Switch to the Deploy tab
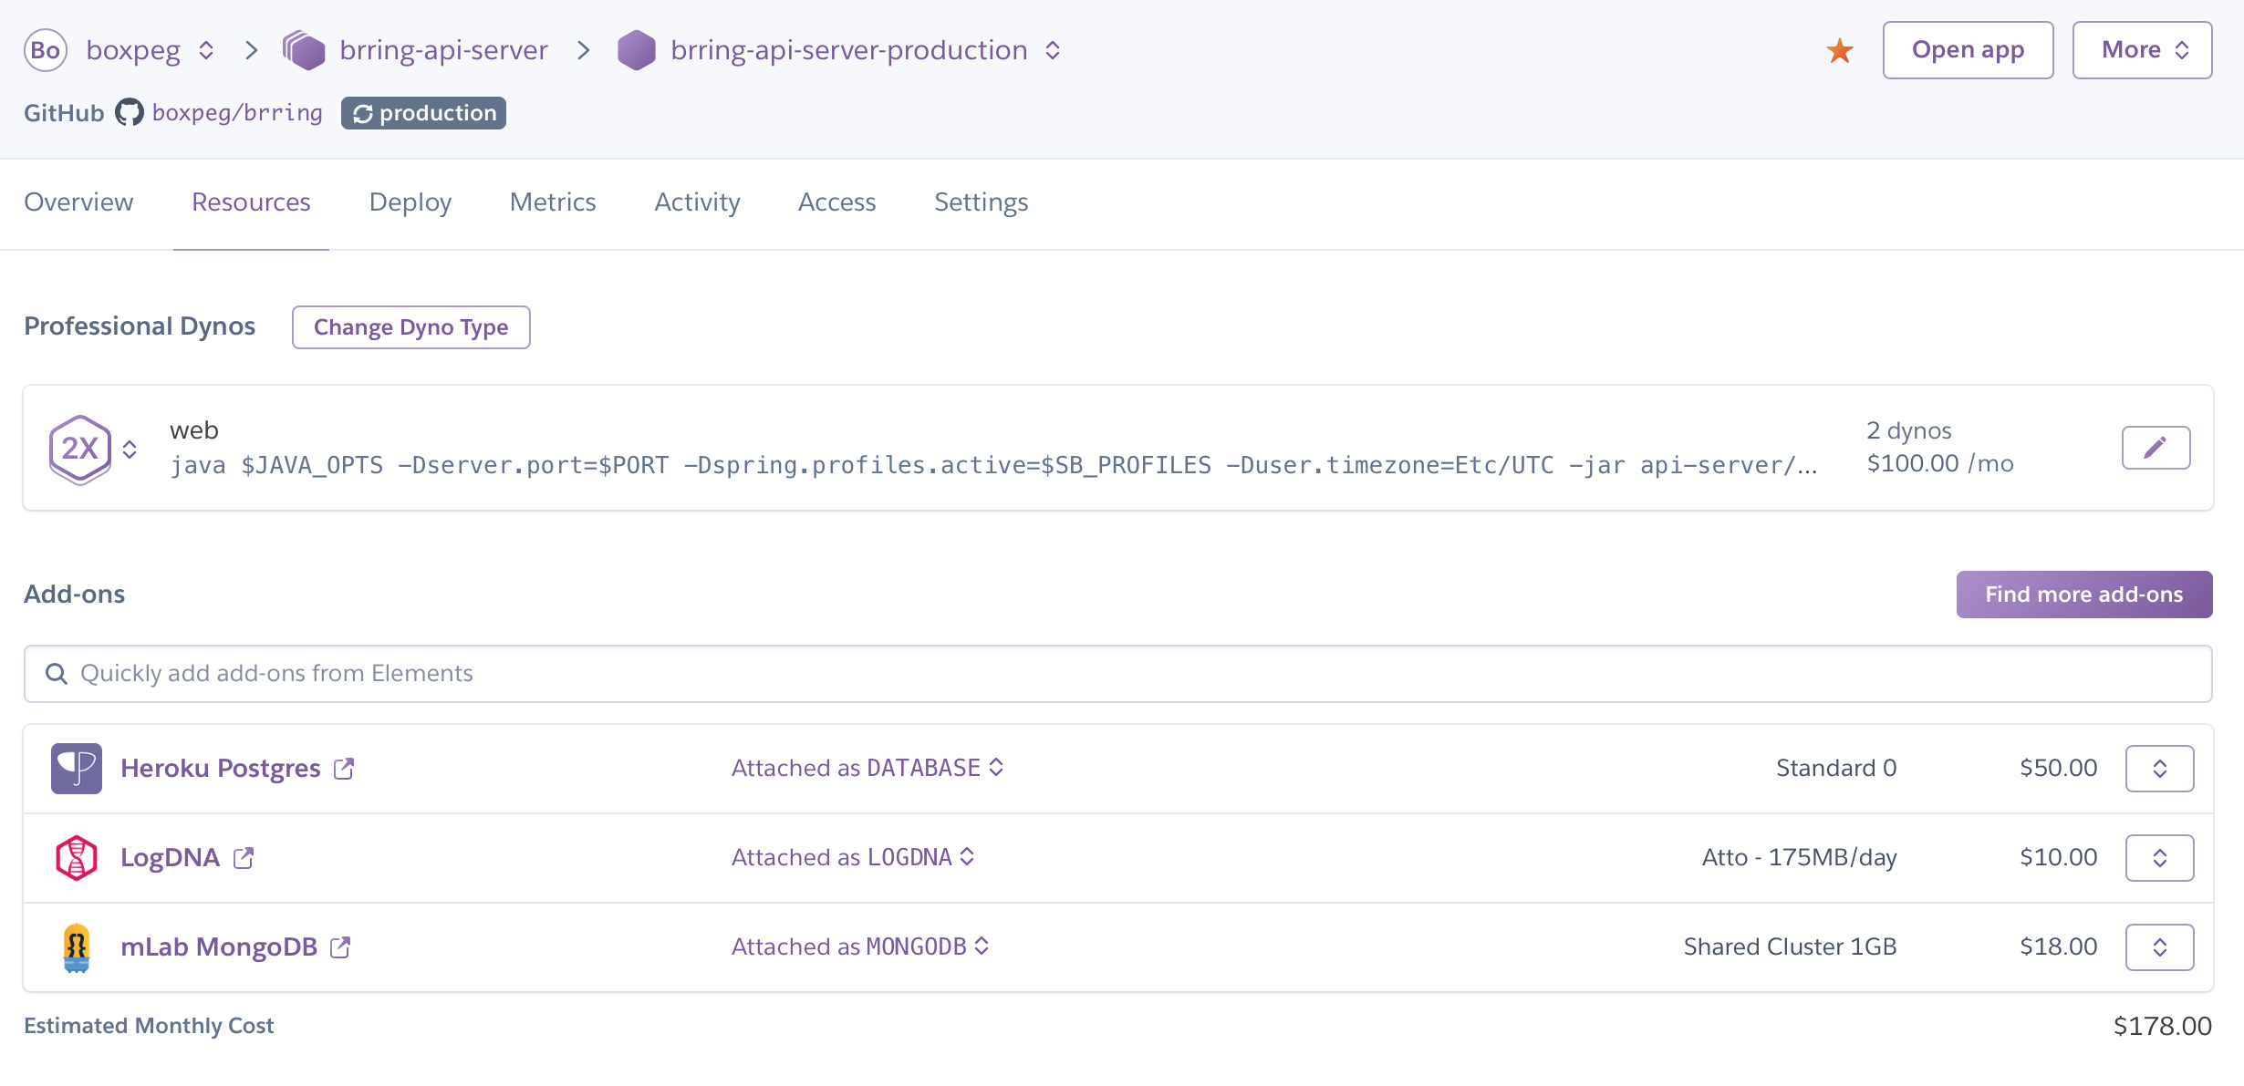Viewport: 2244px width, 1086px height. point(410,202)
